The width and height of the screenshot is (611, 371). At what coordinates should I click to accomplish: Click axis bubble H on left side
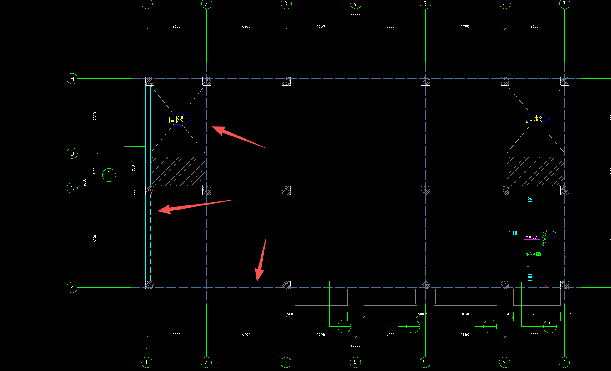click(72, 79)
